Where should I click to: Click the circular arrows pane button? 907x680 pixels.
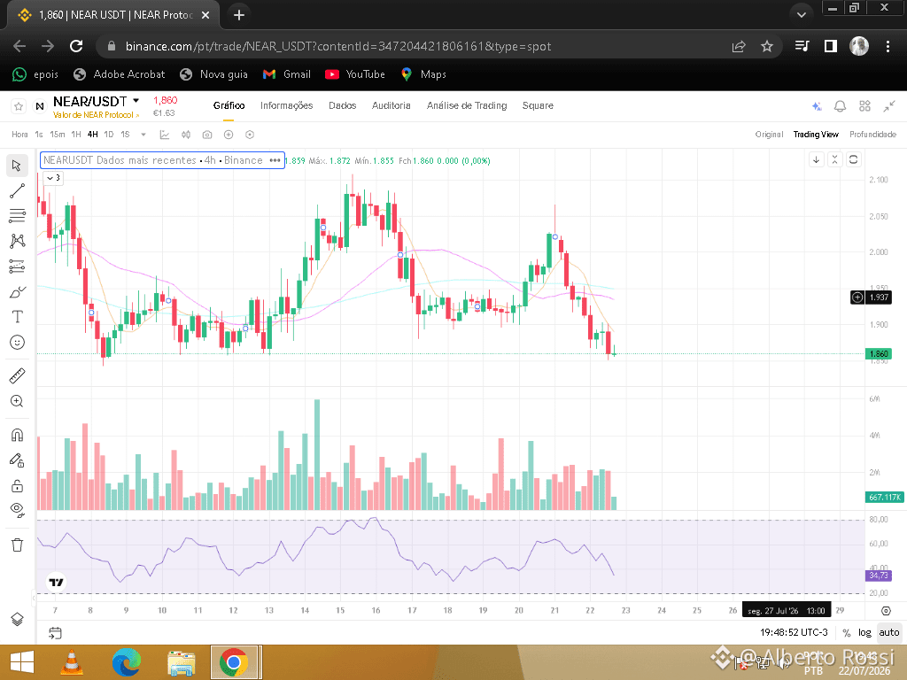point(853,159)
